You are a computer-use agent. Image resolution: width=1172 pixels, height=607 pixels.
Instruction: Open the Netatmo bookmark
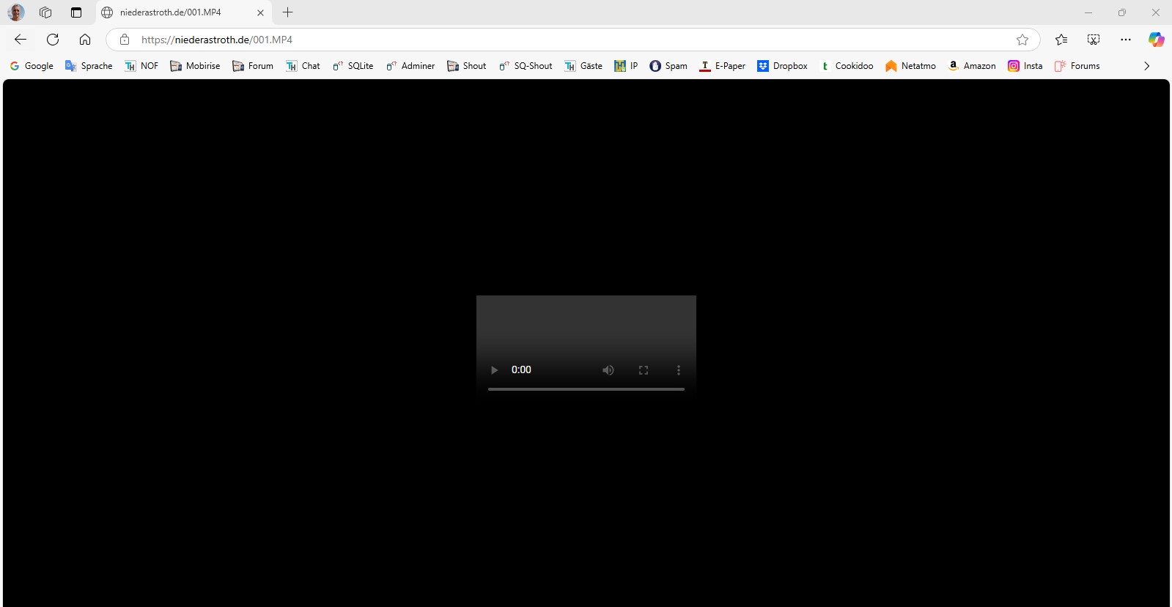910,66
